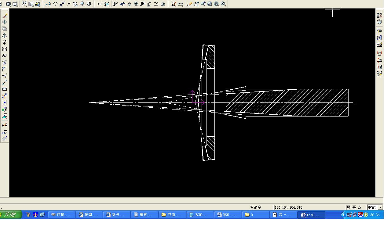The width and height of the screenshot is (391, 244).
Task: Click the Surface roughness symbol tool
Action: coord(129,4)
